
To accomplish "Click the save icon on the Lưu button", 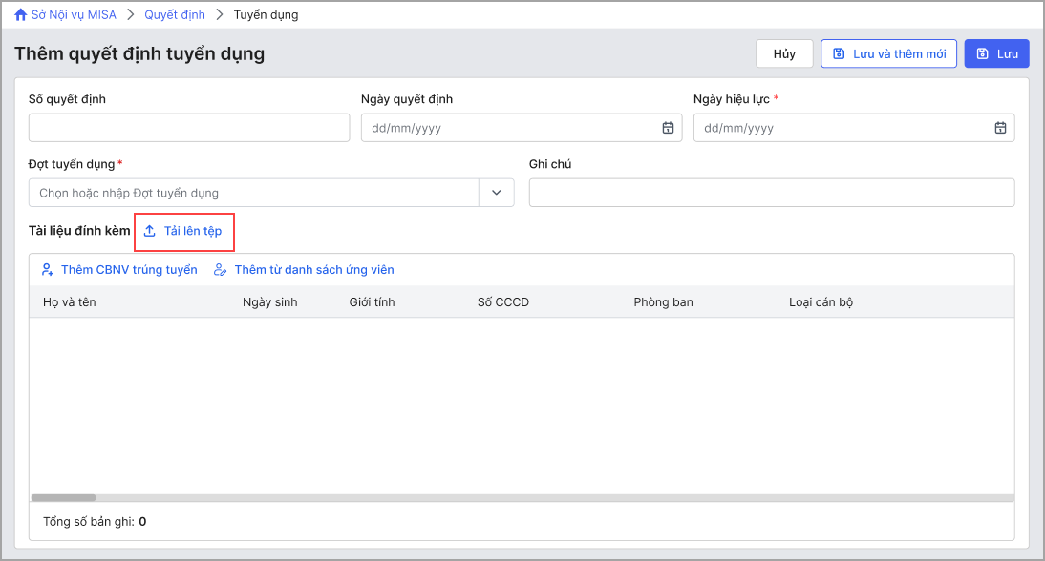I will pyautogui.click(x=982, y=53).
